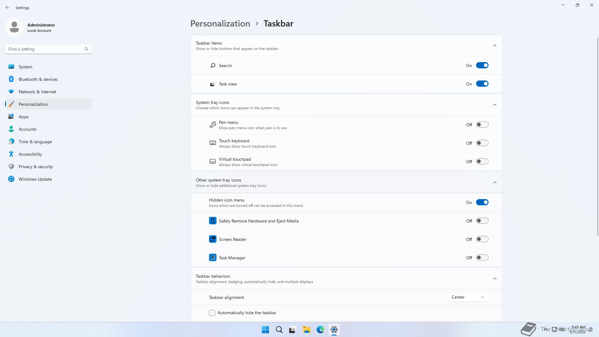
Task: Open Privacy & security settings
Action: (x=36, y=167)
